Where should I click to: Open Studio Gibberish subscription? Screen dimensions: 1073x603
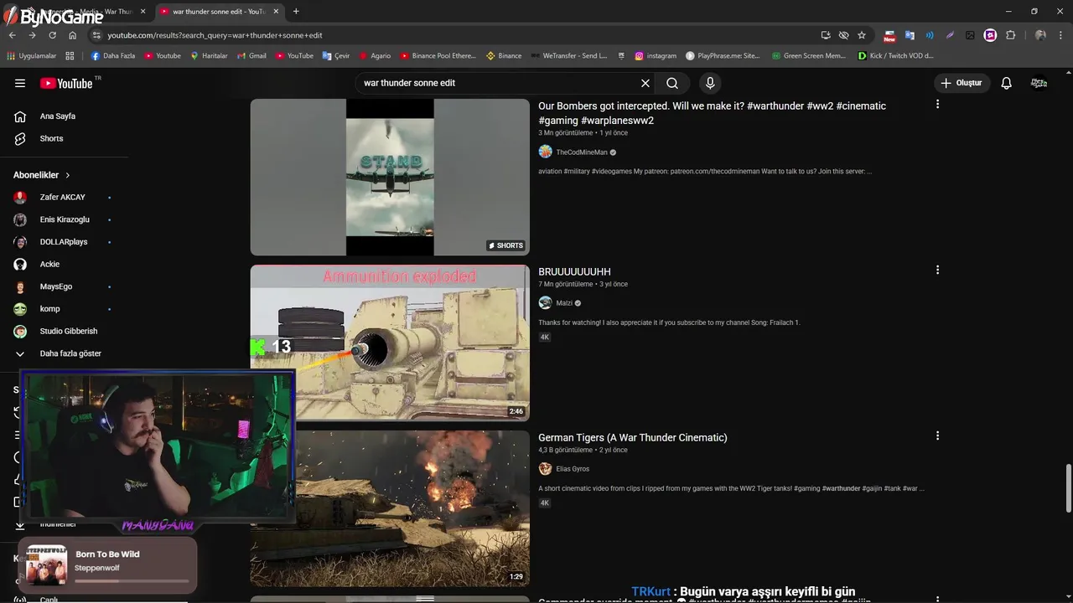click(x=69, y=331)
